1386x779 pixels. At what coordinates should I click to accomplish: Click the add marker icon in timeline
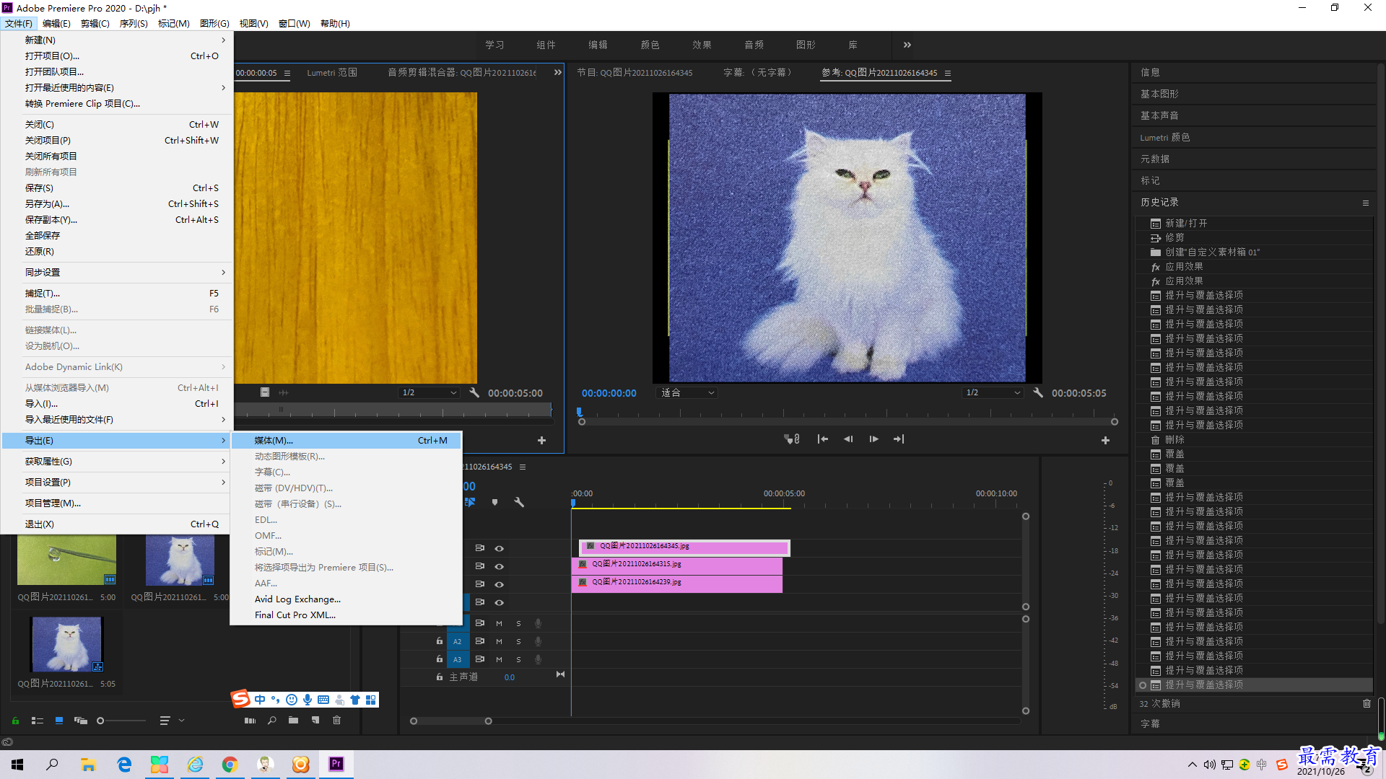[494, 502]
